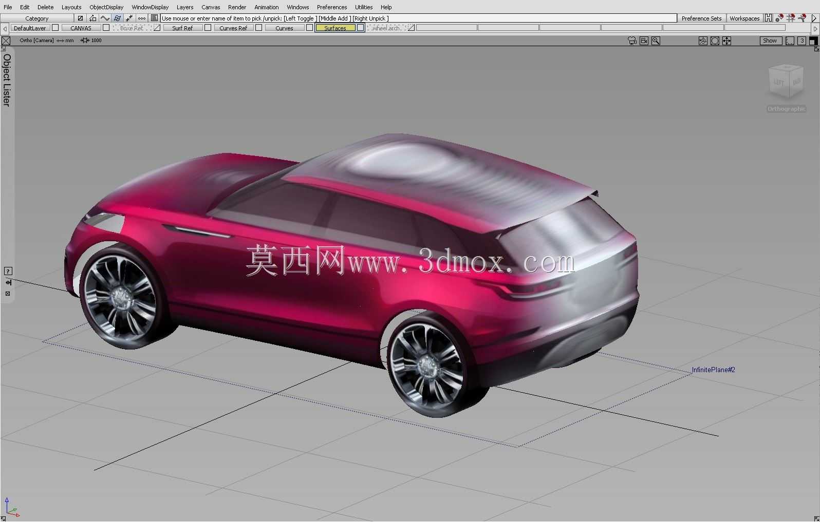Select the pick object filter icon
Screen dimensions: 820x522
tap(80, 18)
